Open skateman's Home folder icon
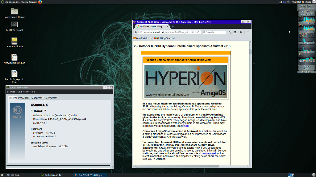This screenshot has width=316, height=177. pos(14,11)
